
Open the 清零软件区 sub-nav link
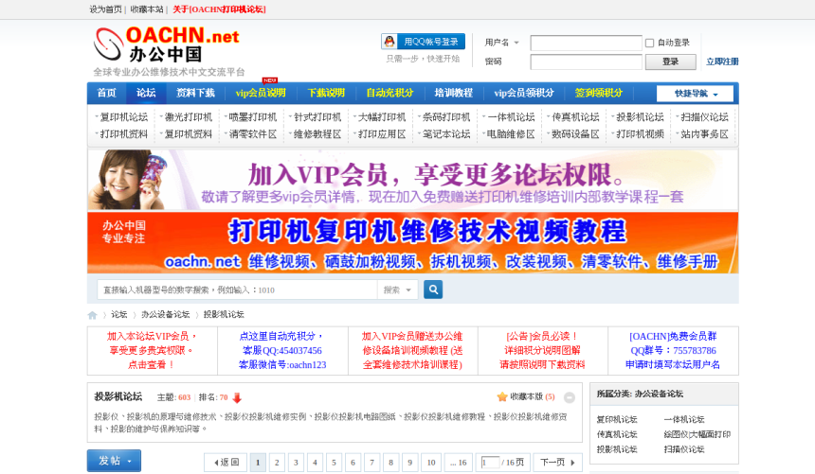tap(253, 134)
